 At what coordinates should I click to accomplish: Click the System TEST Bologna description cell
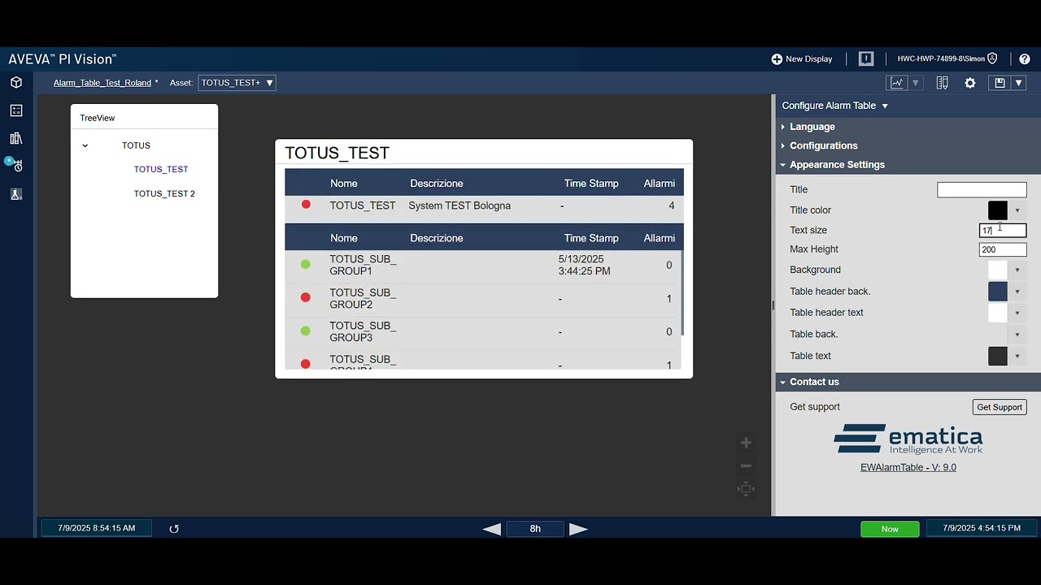coord(460,206)
